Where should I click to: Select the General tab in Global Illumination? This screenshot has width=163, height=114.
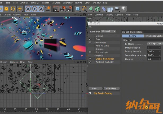pyautogui.click(x=133, y=36)
